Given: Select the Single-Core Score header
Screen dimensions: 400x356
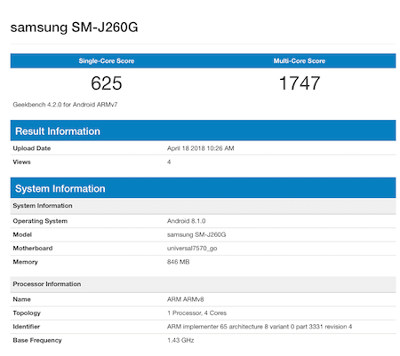Looking at the screenshot, I should tap(107, 61).
